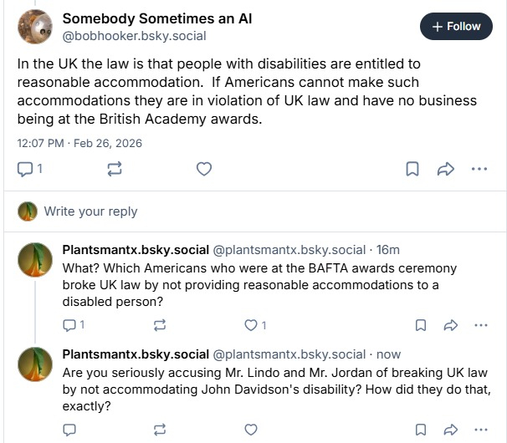
Task: Click Somebody Sometimes an AI avatar
Action: [33, 28]
